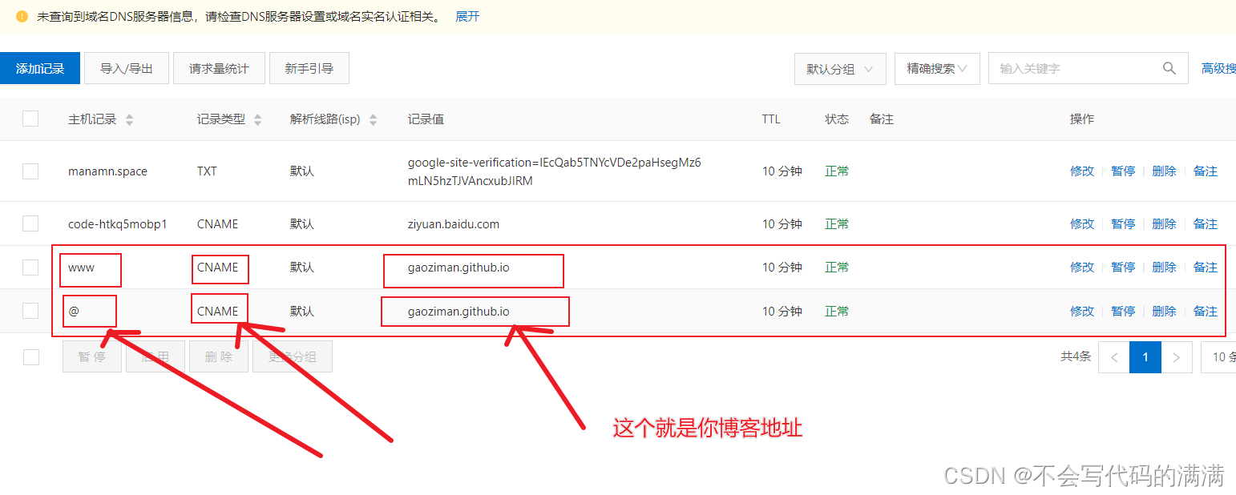
Task: Click 删除 for the @ record
Action: pos(1164,312)
